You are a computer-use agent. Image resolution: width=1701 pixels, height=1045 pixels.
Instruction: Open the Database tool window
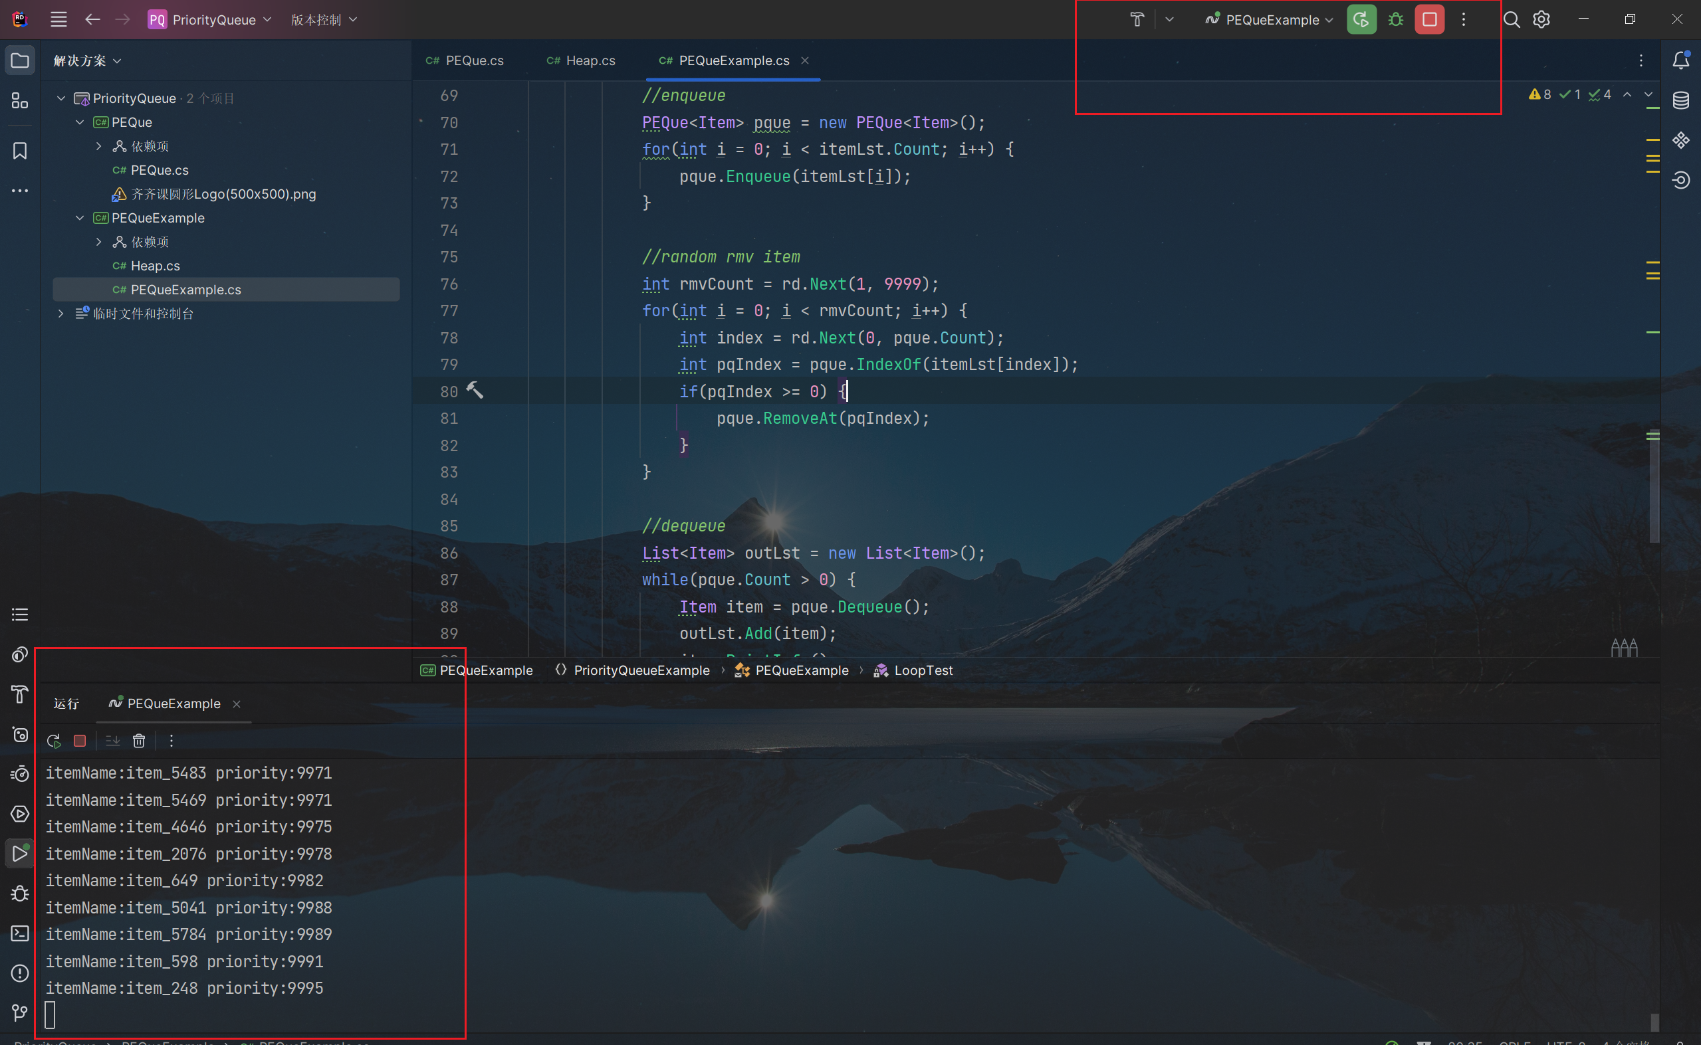click(1681, 101)
